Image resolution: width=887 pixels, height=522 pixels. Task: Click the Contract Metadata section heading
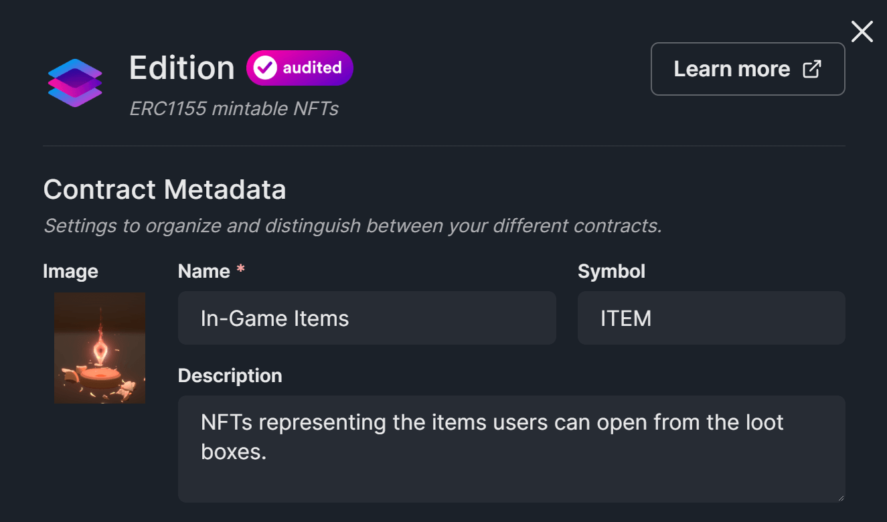(164, 189)
